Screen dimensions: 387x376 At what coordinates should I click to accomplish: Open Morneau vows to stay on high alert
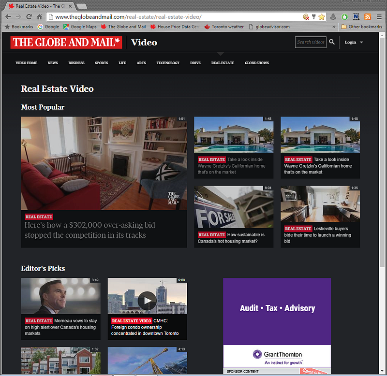click(61, 327)
